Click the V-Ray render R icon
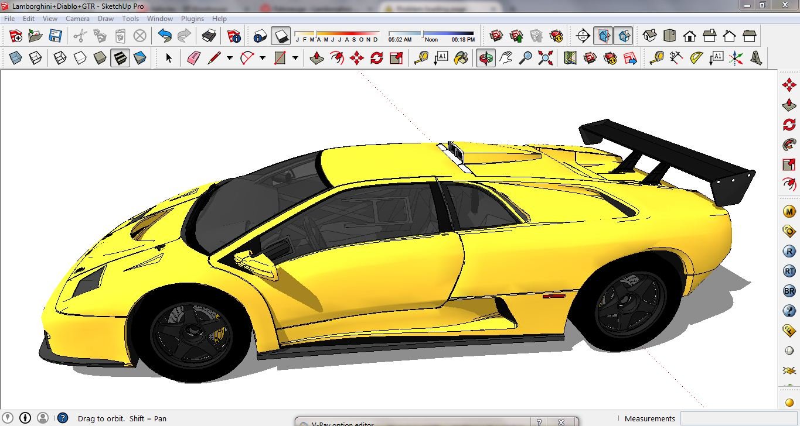The width and height of the screenshot is (800, 426). [x=789, y=252]
